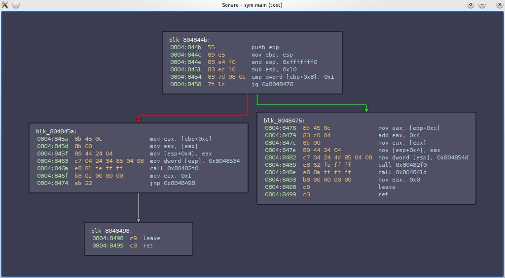Click the ret instruction in blk_8048498
Viewport: 505px width, 278px height.
click(148, 246)
